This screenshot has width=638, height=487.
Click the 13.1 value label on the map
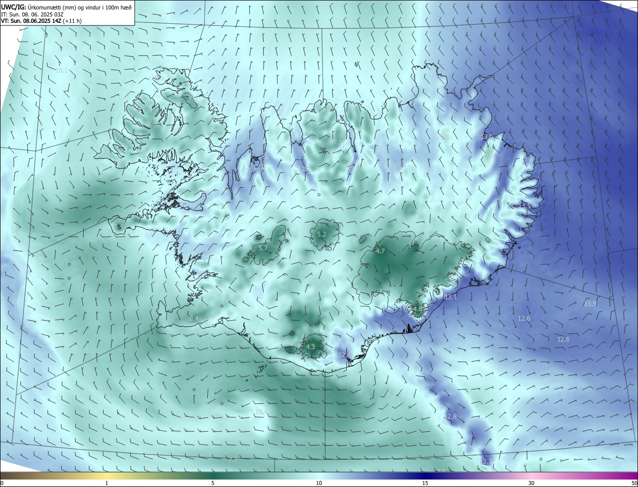point(450,297)
